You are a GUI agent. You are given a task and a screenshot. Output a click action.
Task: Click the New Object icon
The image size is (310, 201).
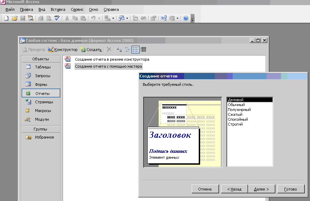pos(172,18)
